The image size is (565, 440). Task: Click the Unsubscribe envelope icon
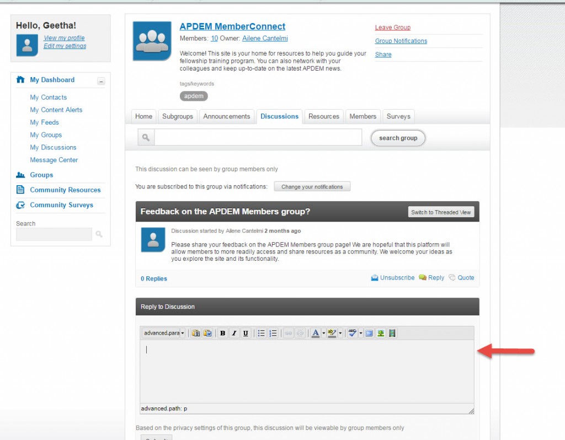(x=375, y=277)
